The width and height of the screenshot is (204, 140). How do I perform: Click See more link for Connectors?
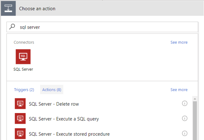pyautogui.click(x=179, y=42)
